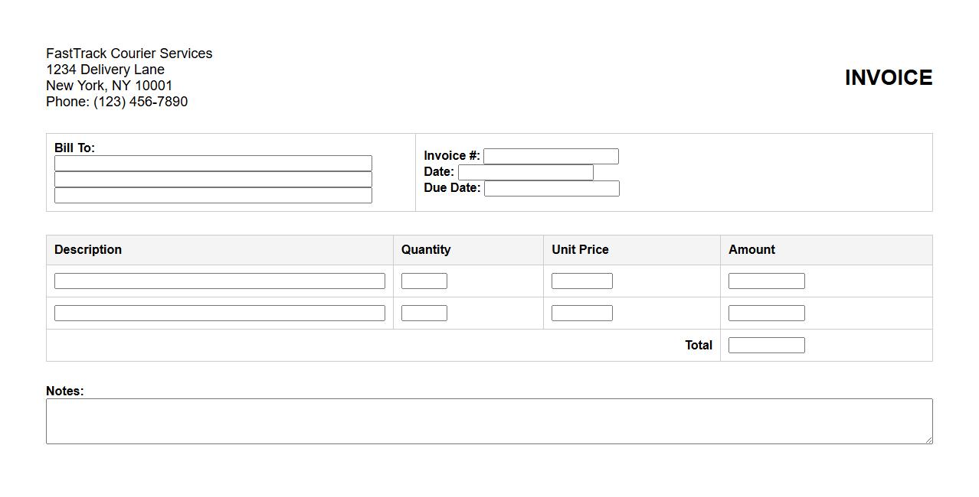
Task: Click the first row Description field
Action: coord(220,281)
